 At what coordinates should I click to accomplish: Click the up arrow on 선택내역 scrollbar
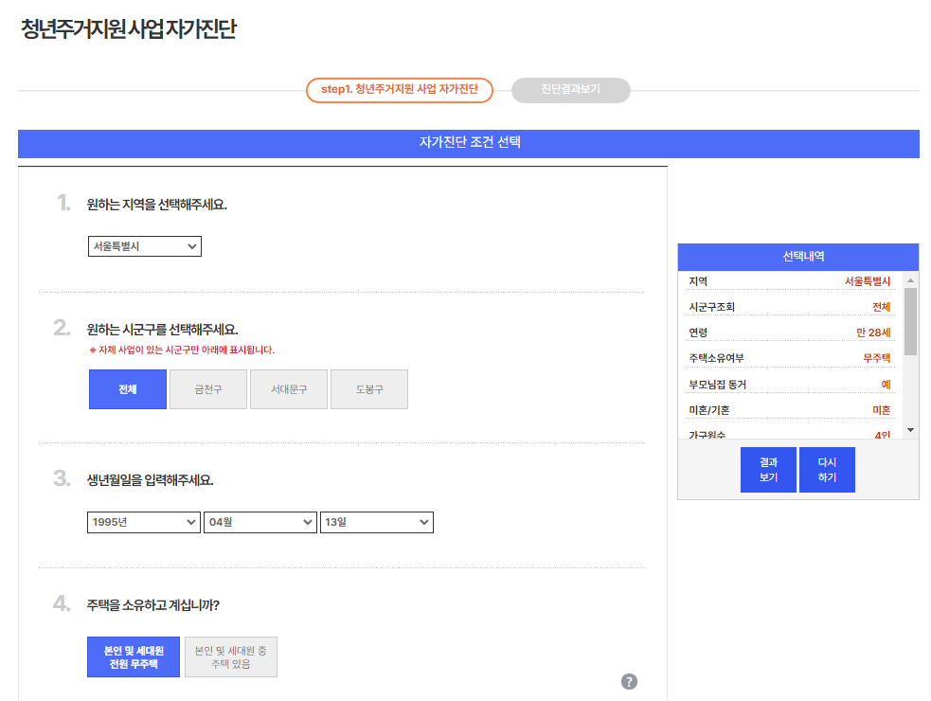coord(910,280)
